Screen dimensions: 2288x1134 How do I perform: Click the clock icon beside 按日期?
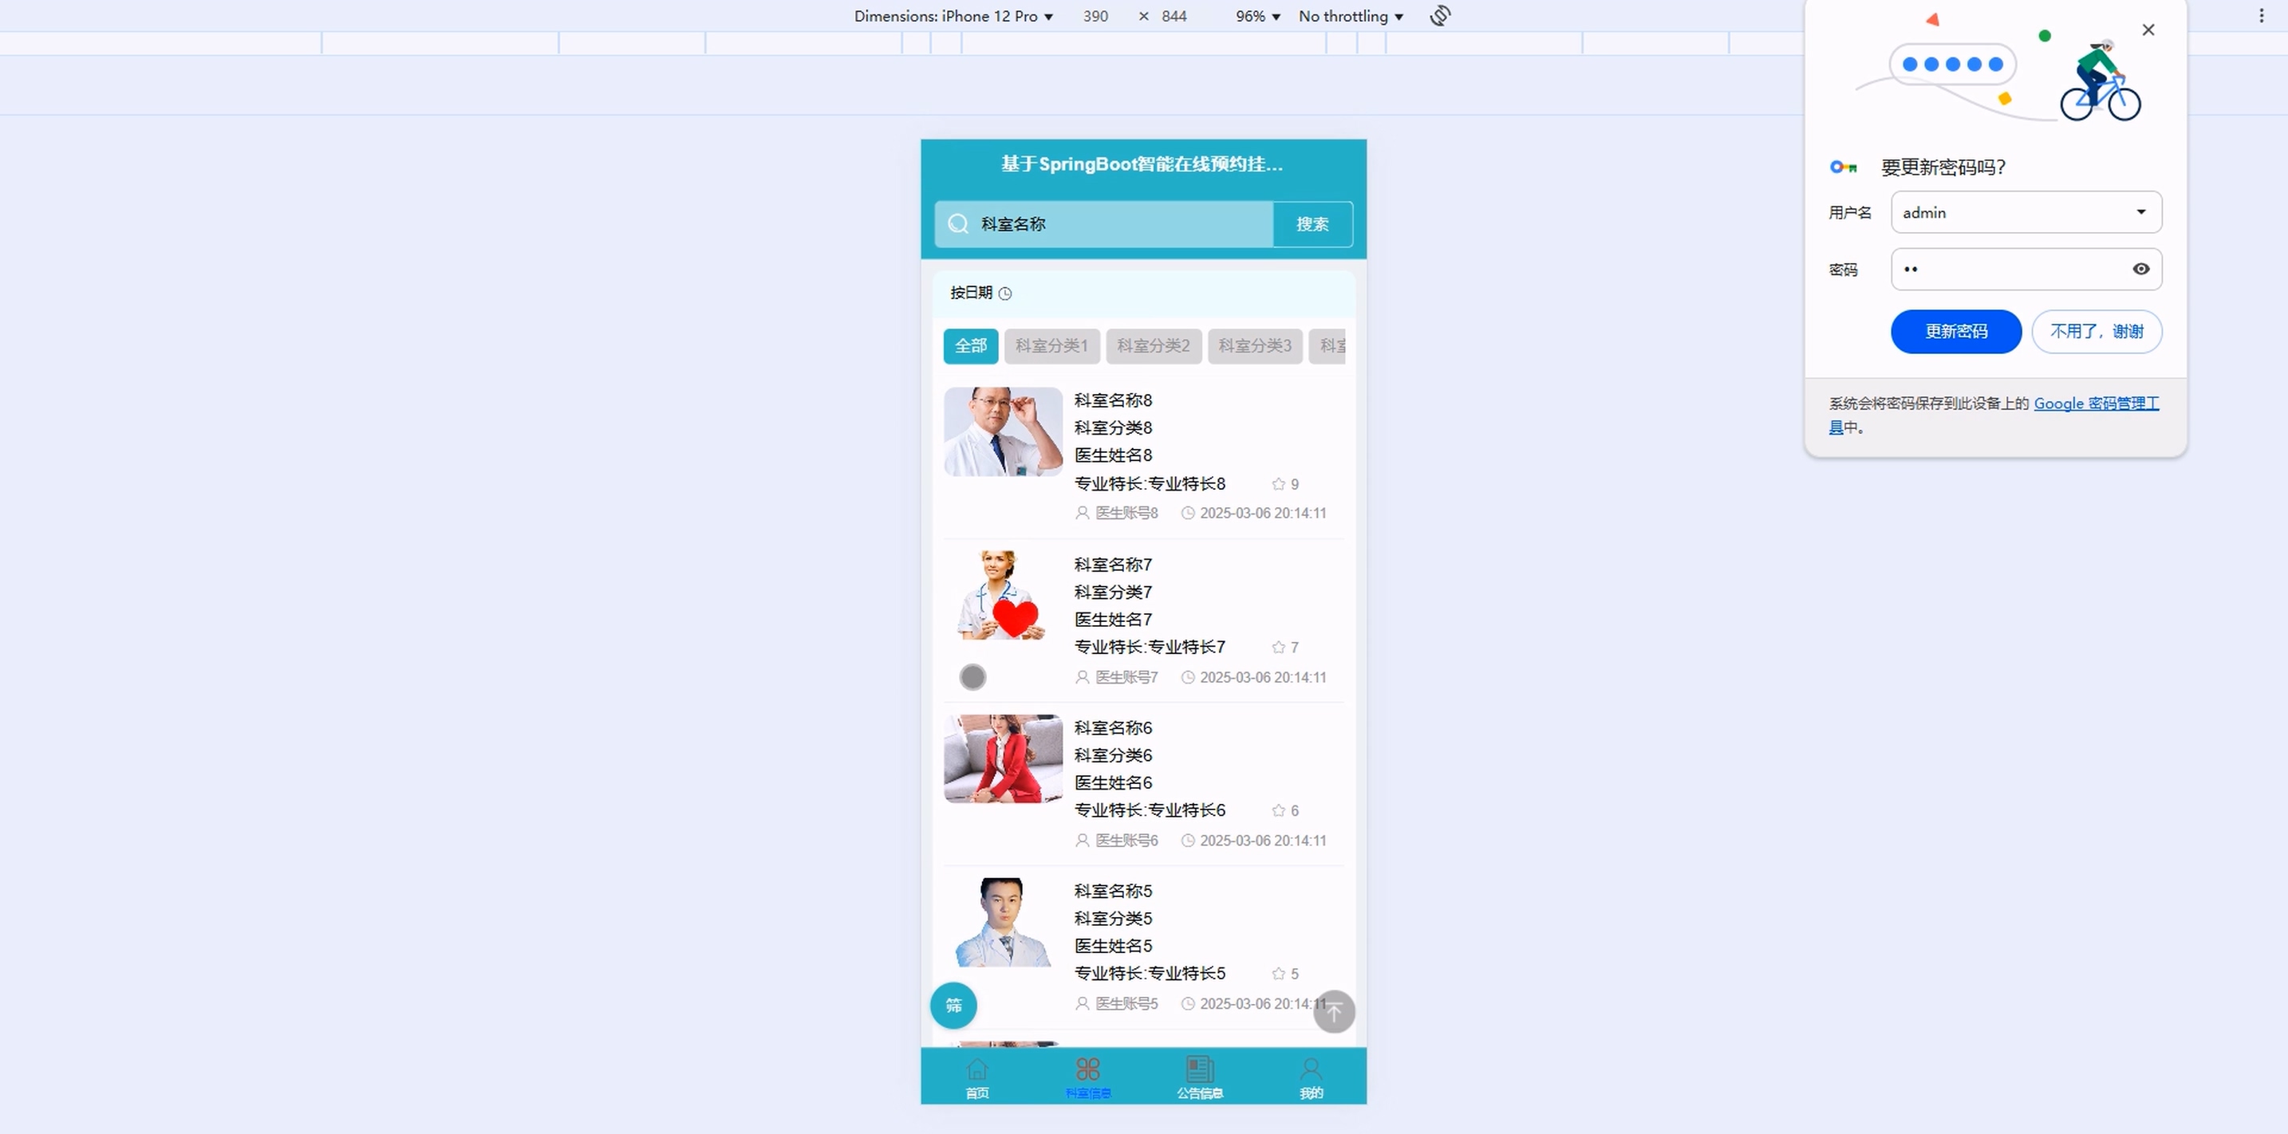point(1004,294)
